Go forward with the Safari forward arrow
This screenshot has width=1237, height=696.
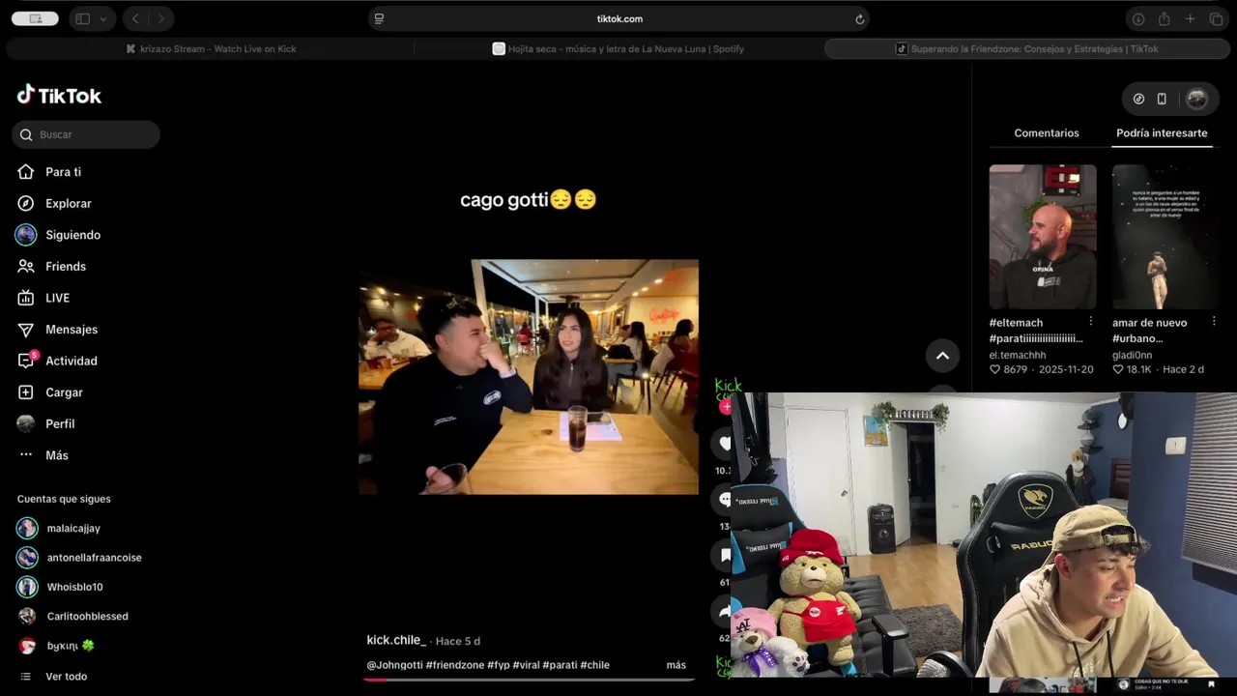point(160,18)
